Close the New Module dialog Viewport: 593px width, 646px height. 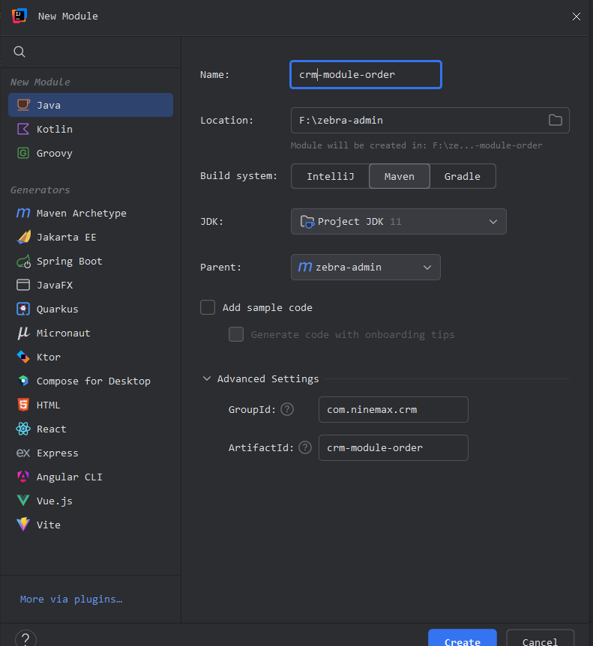pyautogui.click(x=576, y=16)
